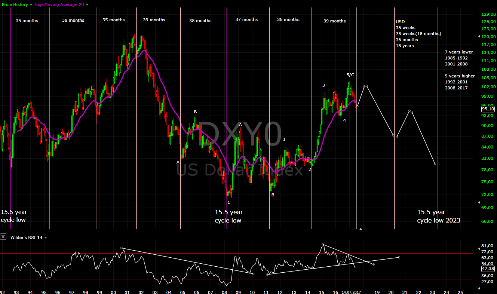The height and width of the screenshot is (294, 497).
Task: Open the Price History legend menu
Action: coord(15,4)
